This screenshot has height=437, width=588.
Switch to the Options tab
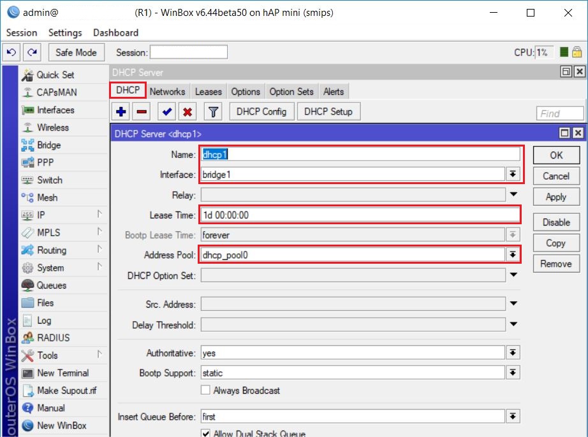click(x=246, y=92)
